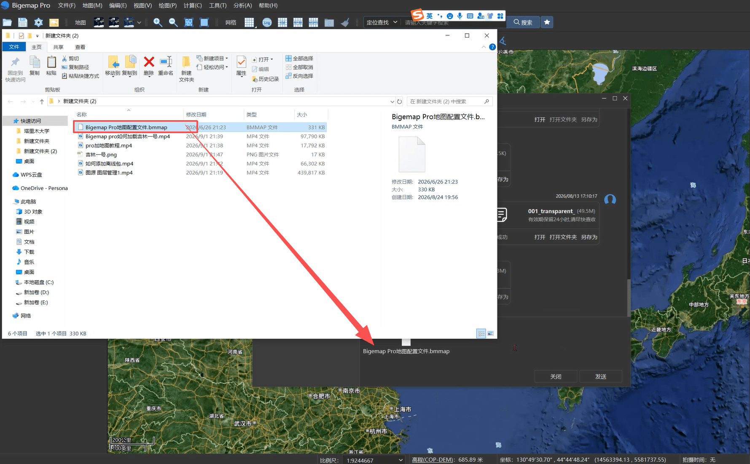Switch to the Explorer 共享 tab
The height and width of the screenshot is (464, 750).
(58, 47)
